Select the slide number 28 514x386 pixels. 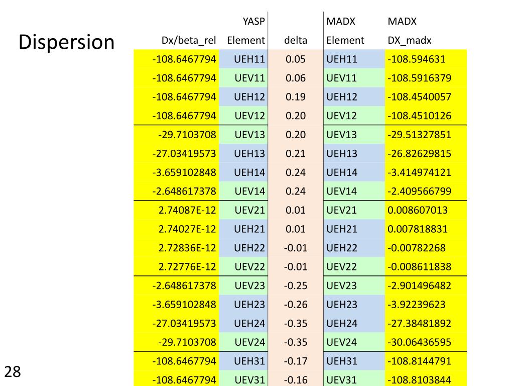[13, 372]
